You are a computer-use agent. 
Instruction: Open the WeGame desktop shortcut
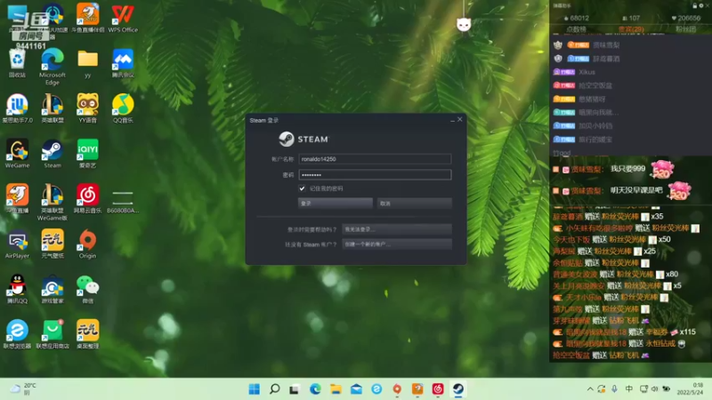(x=17, y=154)
